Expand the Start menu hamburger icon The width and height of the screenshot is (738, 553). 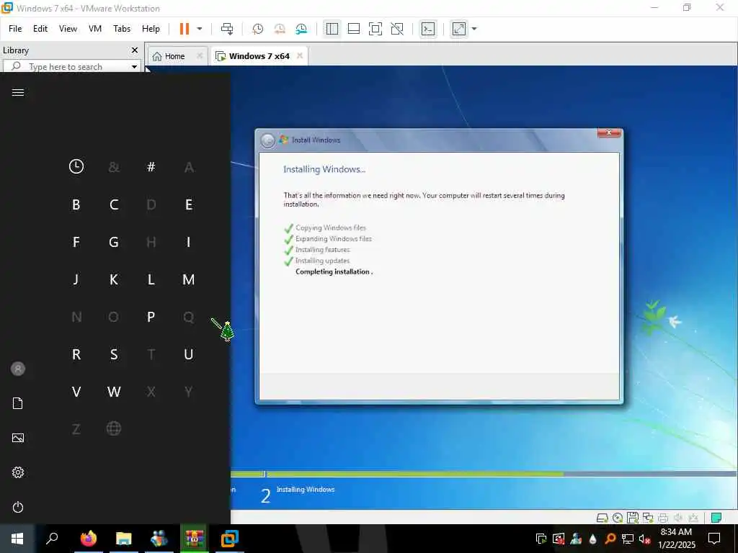pyautogui.click(x=18, y=92)
